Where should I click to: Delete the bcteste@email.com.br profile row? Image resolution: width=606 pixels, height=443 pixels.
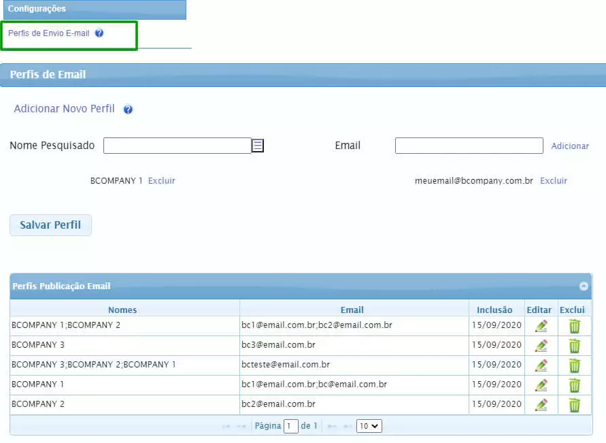(x=575, y=365)
